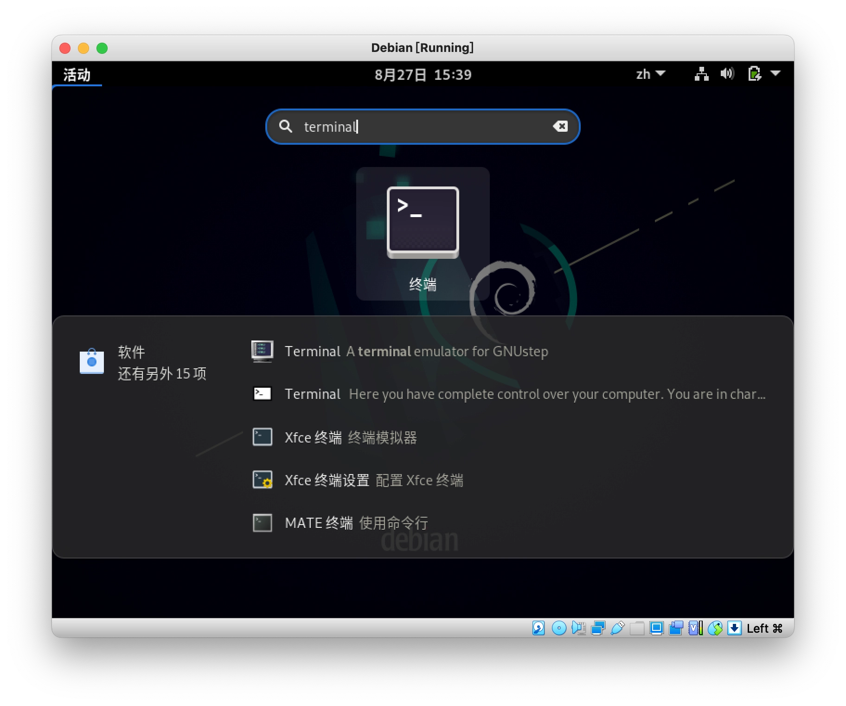Click the VirtualBox hard disk activity icon
846x706 pixels.
click(538, 628)
